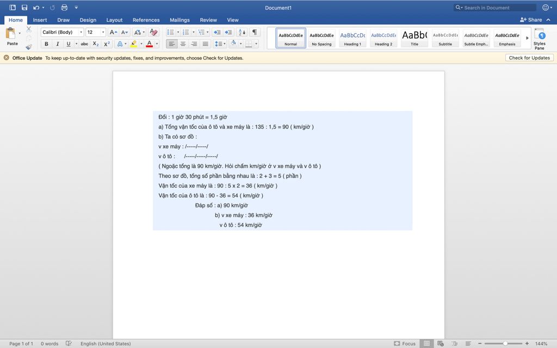
Task: Switch to the Layout tab
Action: coord(114,20)
